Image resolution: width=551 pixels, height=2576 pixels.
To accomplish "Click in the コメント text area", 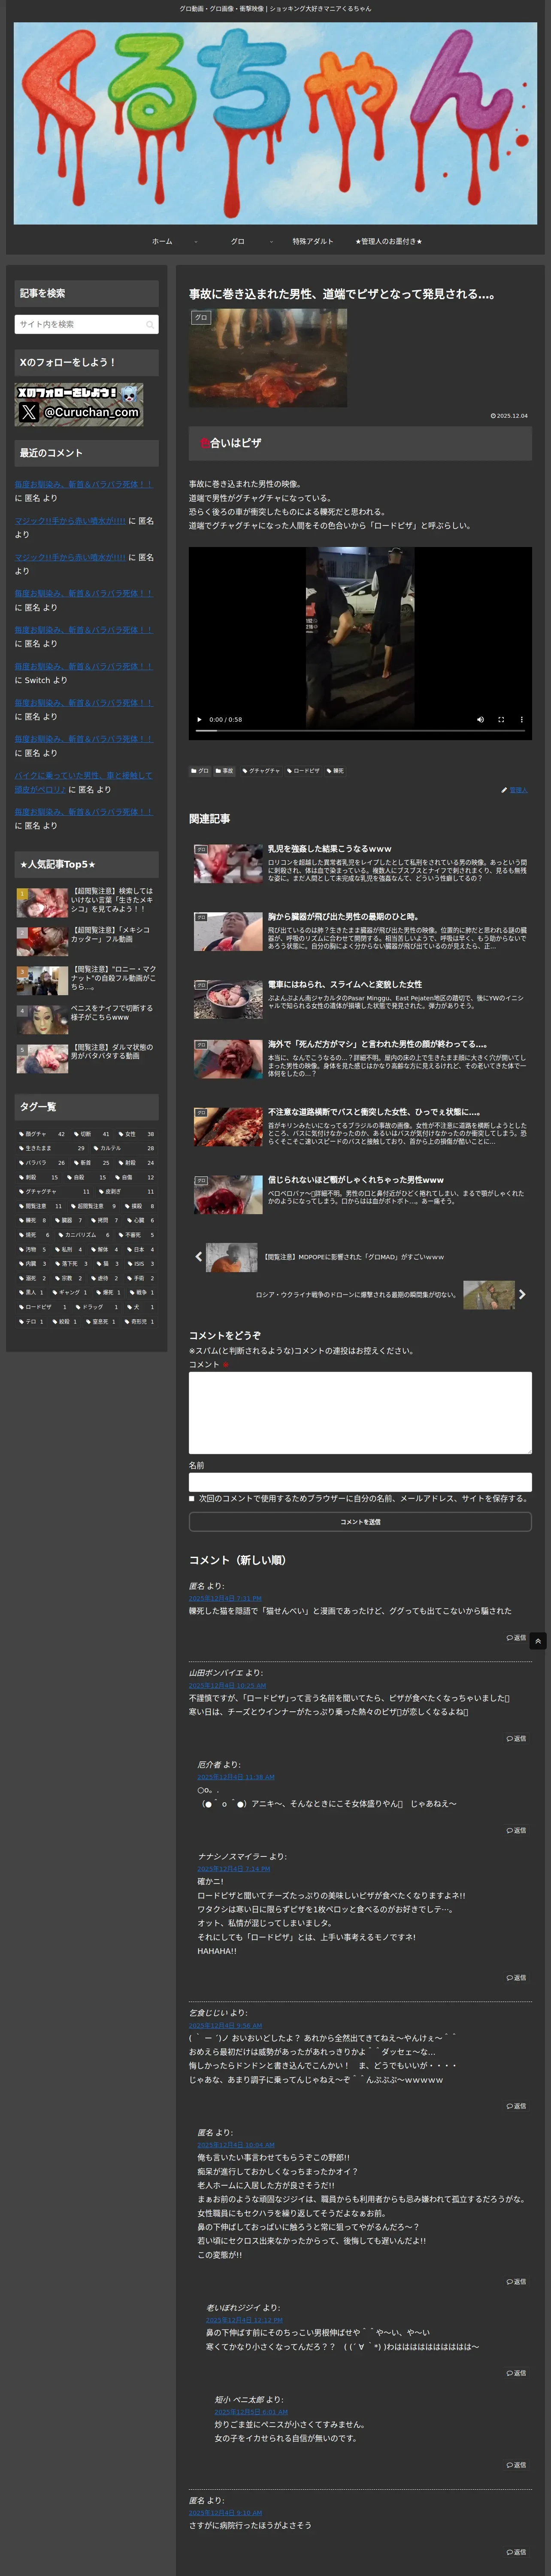I will click(360, 1412).
